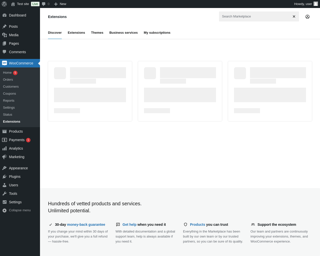
Task: Click the Payments notification badge showing 1
Action: (28, 140)
